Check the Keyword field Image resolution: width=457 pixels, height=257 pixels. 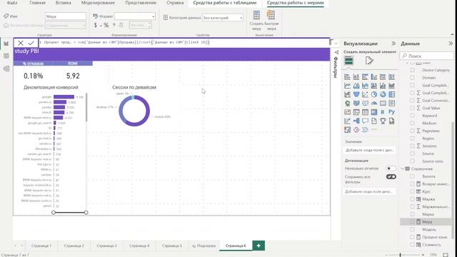[x=413, y=116]
